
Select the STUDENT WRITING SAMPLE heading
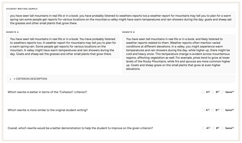pyautogui.click(x=22, y=9)
